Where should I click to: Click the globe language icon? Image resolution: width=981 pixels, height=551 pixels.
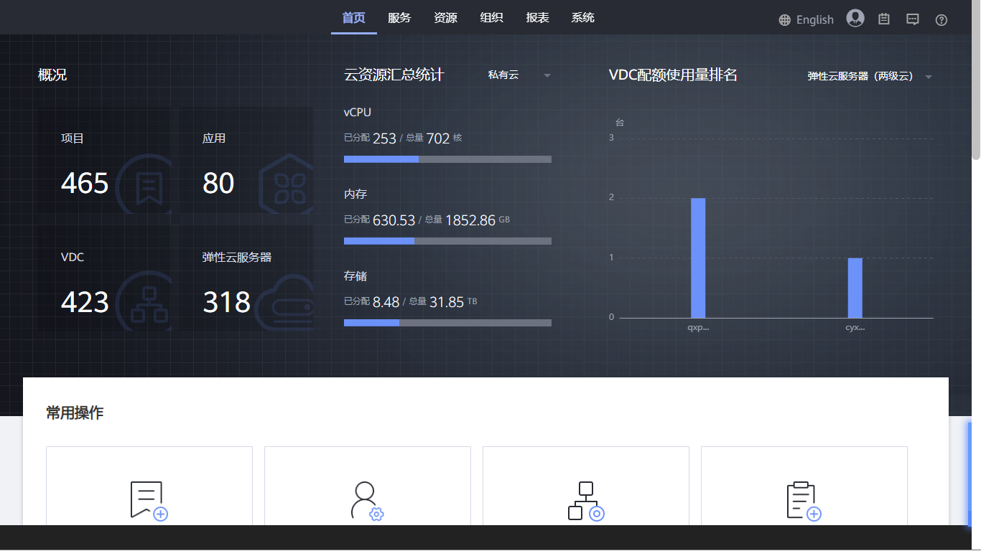[784, 20]
